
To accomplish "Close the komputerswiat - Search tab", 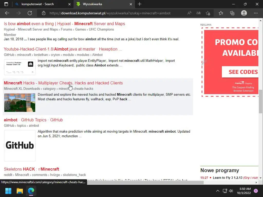I will (x=69, y=4).
